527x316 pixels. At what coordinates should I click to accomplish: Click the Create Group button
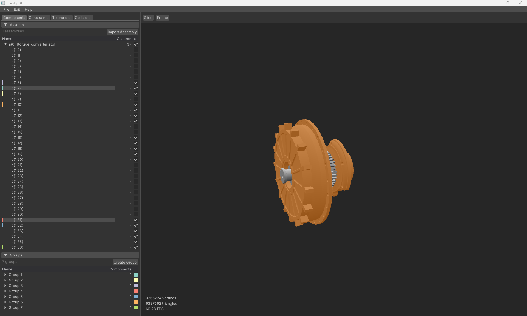pyautogui.click(x=125, y=262)
